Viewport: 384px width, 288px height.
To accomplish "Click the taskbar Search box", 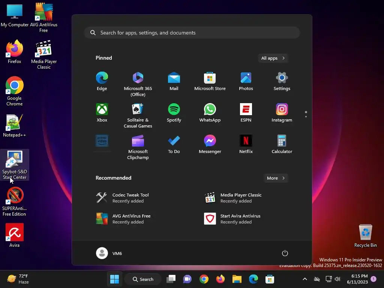I will coord(143,279).
